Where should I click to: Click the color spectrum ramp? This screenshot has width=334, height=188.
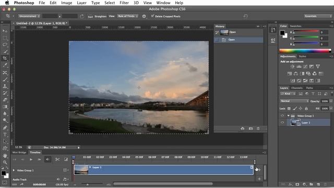305,51
